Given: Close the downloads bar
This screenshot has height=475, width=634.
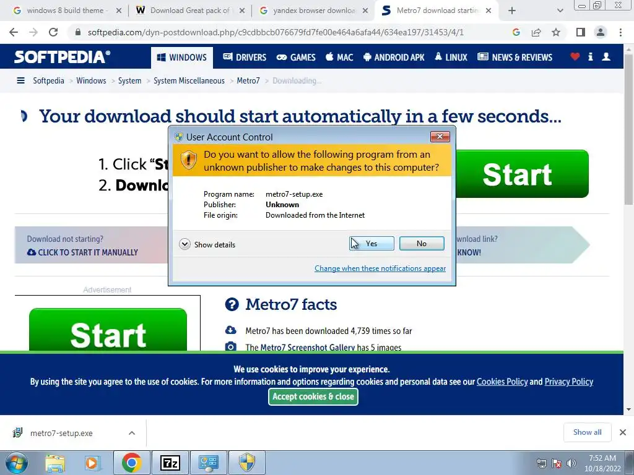Looking at the screenshot, I should pos(623,432).
